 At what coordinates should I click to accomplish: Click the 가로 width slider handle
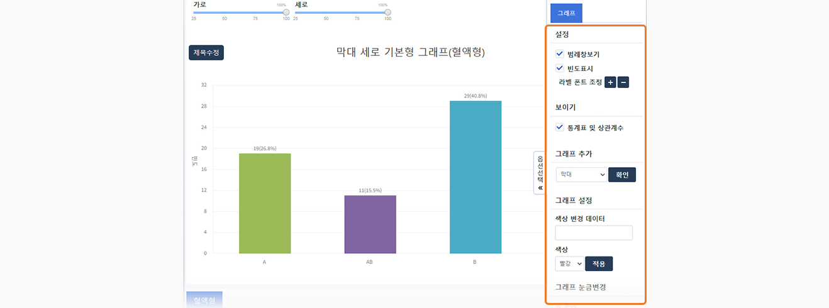[x=286, y=12]
